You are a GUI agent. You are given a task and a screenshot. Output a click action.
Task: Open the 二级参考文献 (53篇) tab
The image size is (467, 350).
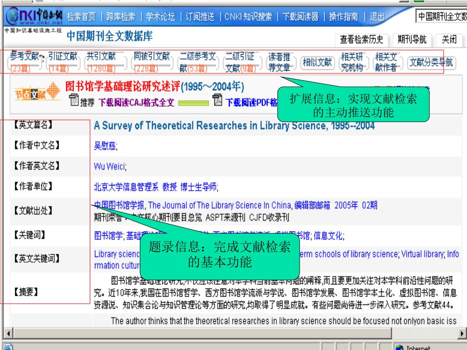click(x=197, y=62)
